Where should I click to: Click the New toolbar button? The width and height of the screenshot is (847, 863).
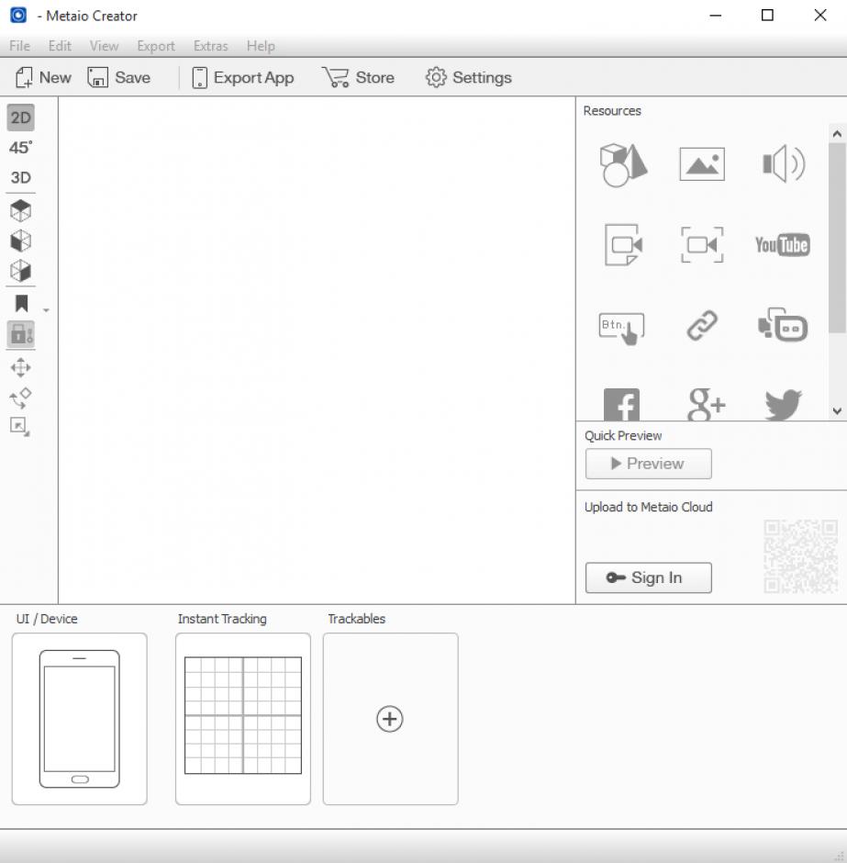click(43, 78)
